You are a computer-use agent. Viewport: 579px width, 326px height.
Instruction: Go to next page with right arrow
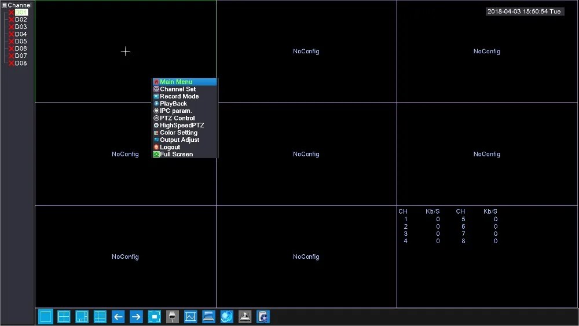[x=136, y=317]
